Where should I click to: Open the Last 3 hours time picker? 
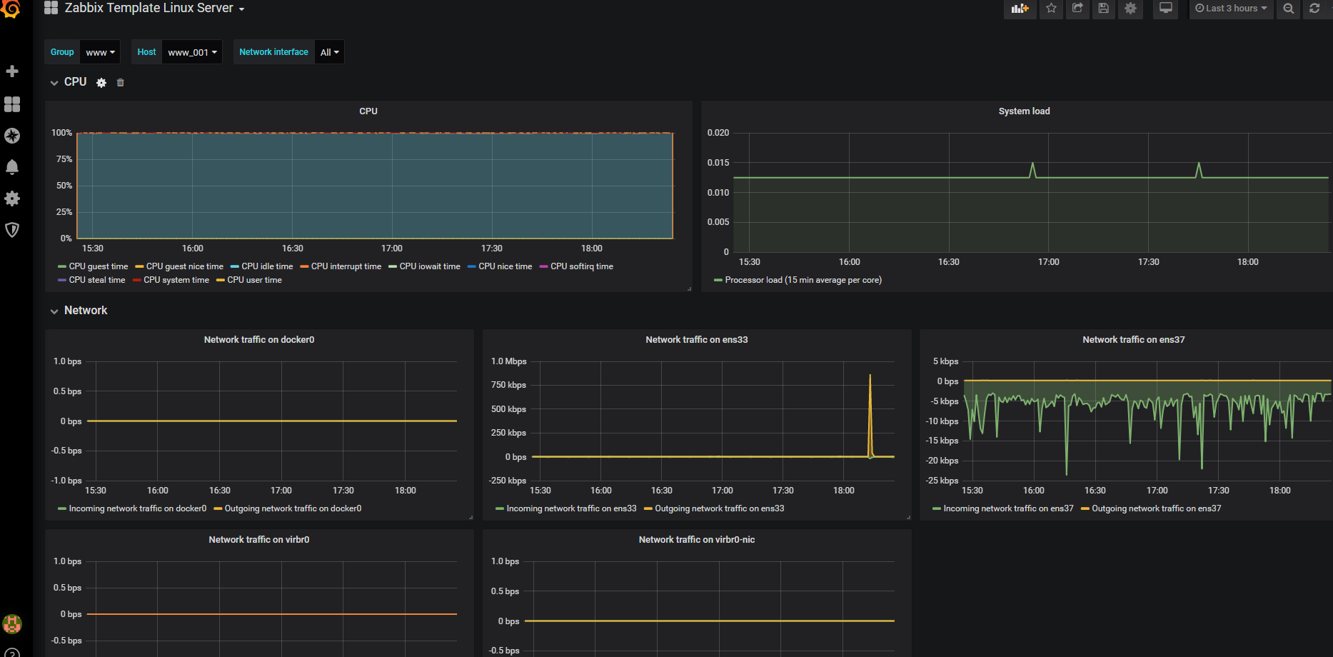(1231, 9)
